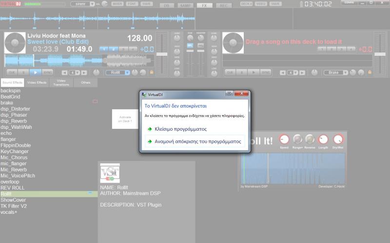Switch to the FX tab
This screenshot has width=390, height=243.
(204, 5)
